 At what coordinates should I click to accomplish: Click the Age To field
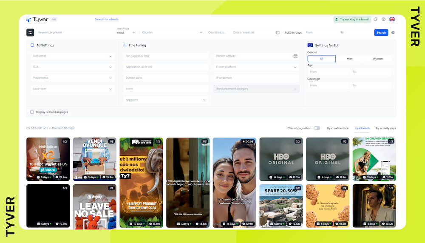click(371, 72)
